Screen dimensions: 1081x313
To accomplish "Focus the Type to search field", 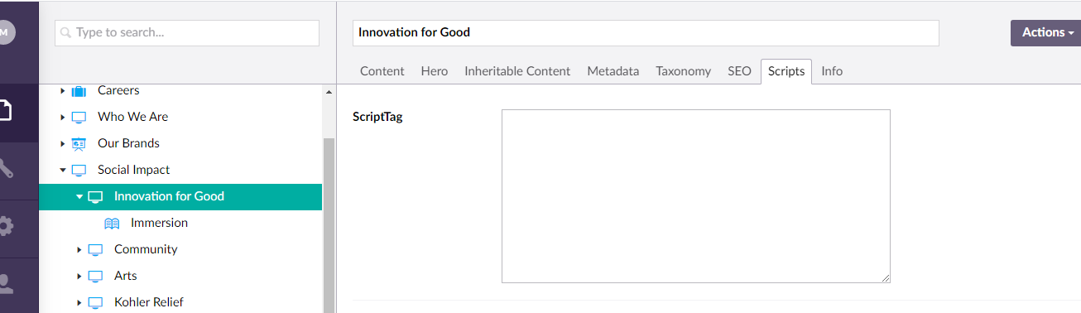I will click(187, 33).
